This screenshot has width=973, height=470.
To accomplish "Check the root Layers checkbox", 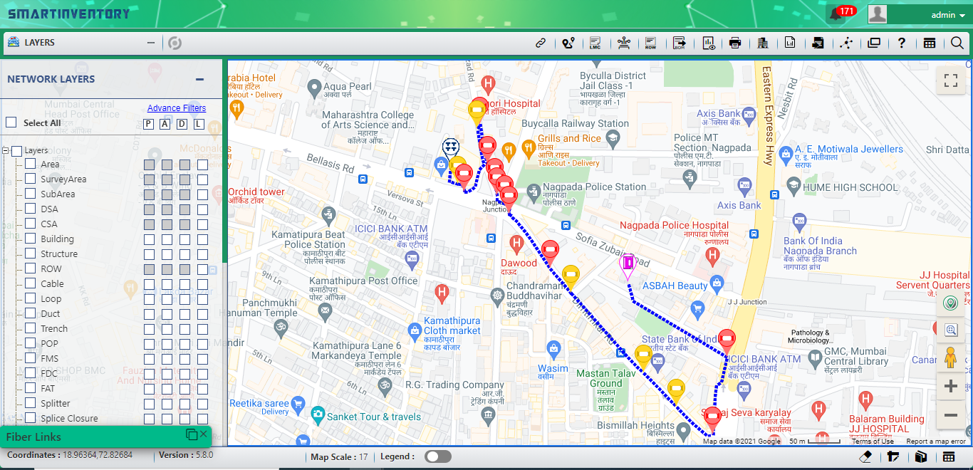I will click(x=17, y=151).
